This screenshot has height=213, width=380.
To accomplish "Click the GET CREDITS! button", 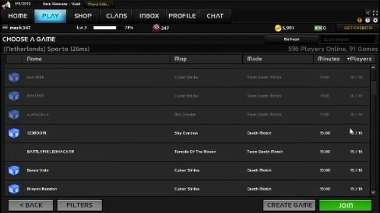I will tap(358, 28).
